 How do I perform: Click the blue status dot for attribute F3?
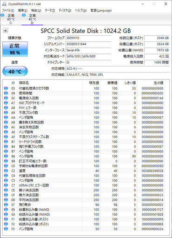pos(6,229)
